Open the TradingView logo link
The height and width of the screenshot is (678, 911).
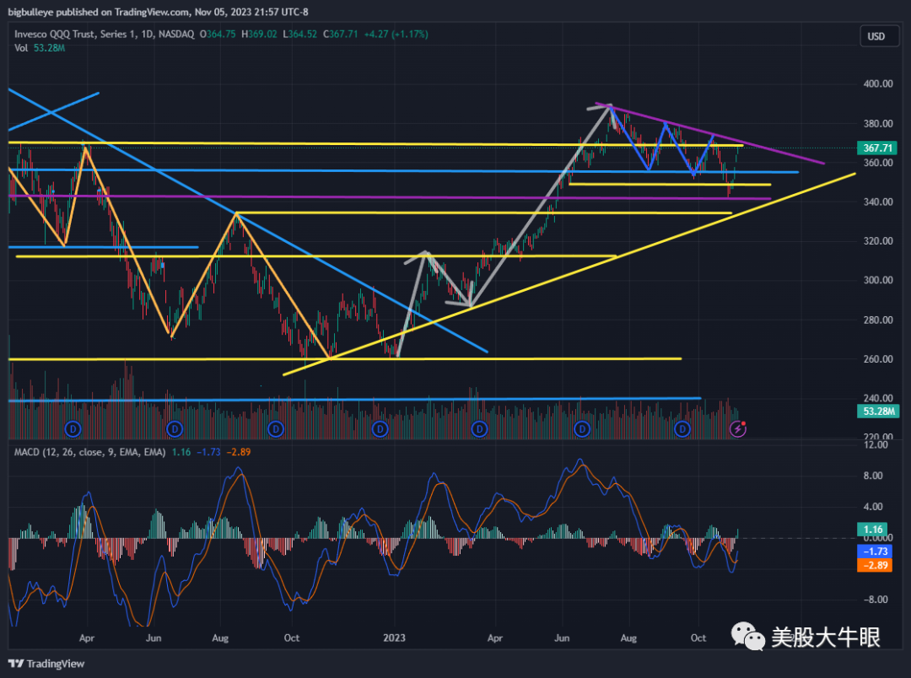[46, 664]
